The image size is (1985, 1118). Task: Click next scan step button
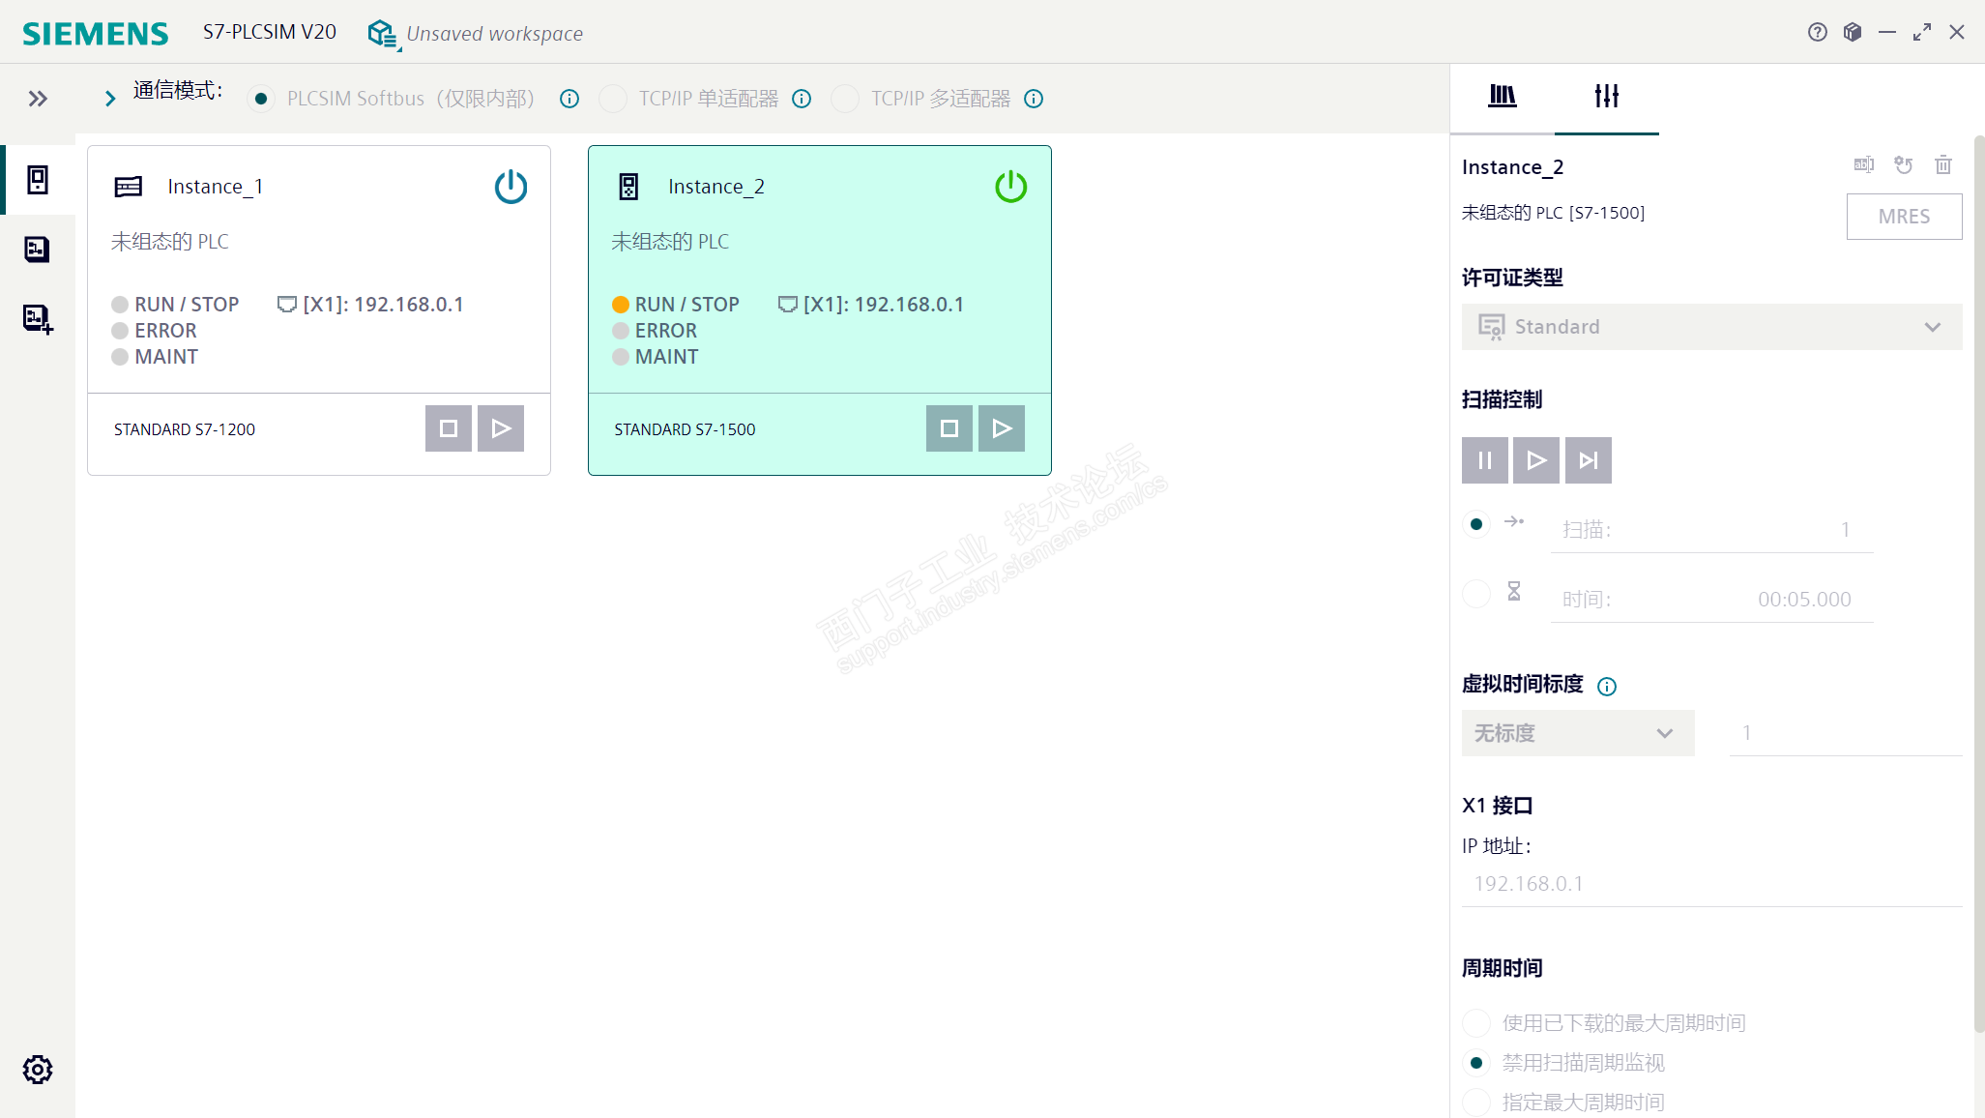click(x=1588, y=460)
